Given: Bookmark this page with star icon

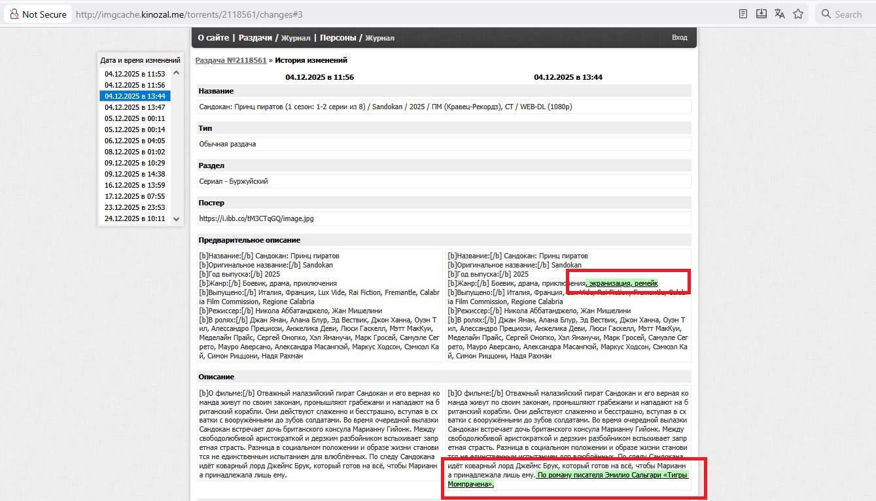Looking at the screenshot, I should 798,14.
